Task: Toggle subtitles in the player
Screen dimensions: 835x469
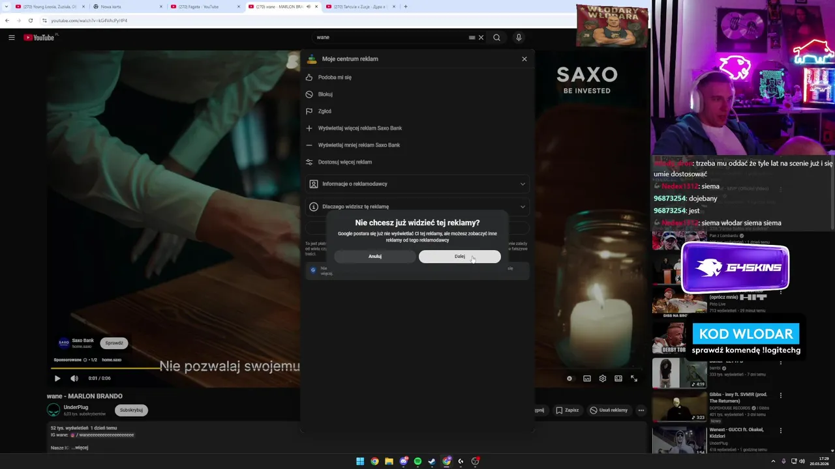Action: pos(587,378)
